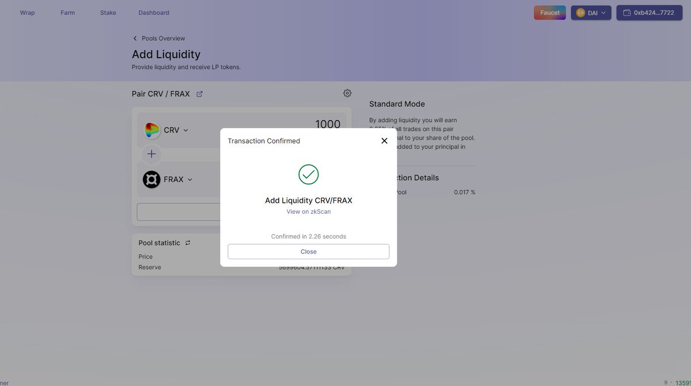Image resolution: width=691 pixels, height=386 pixels.
Task: Close the Transaction Confirmed dialog with the X
Action: (384, 141)
